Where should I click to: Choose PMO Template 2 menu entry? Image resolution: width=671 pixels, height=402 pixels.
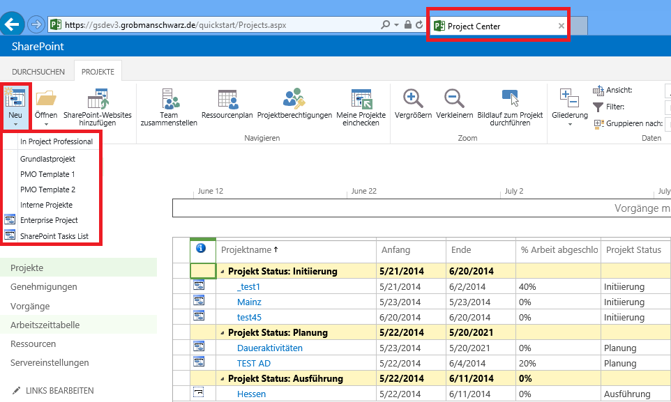47,190
